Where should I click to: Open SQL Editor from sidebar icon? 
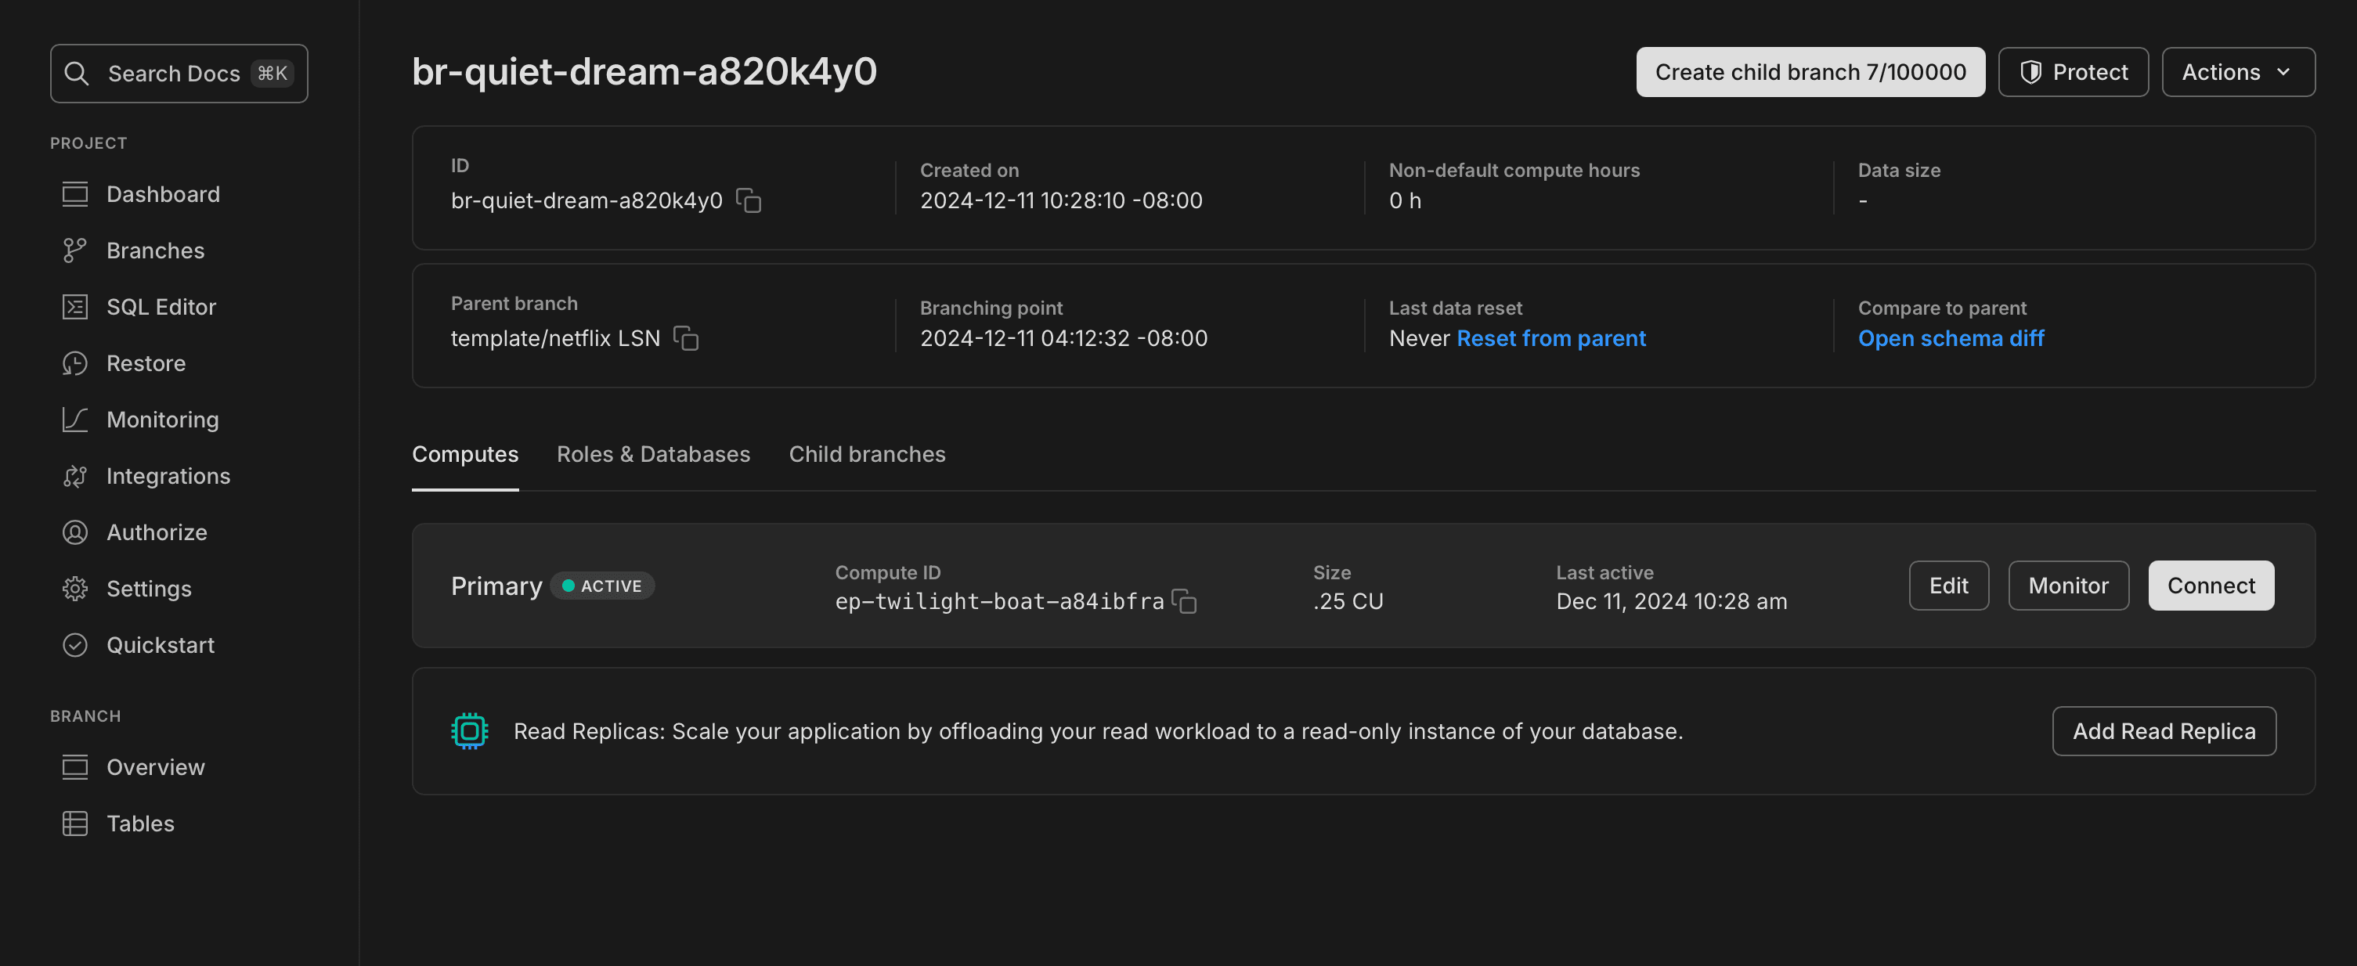[74, 308]
